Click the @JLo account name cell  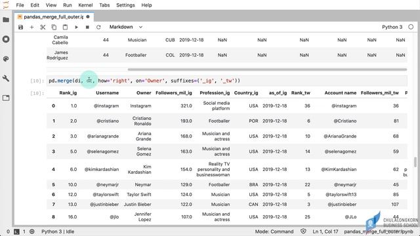[x=350, y=217]
